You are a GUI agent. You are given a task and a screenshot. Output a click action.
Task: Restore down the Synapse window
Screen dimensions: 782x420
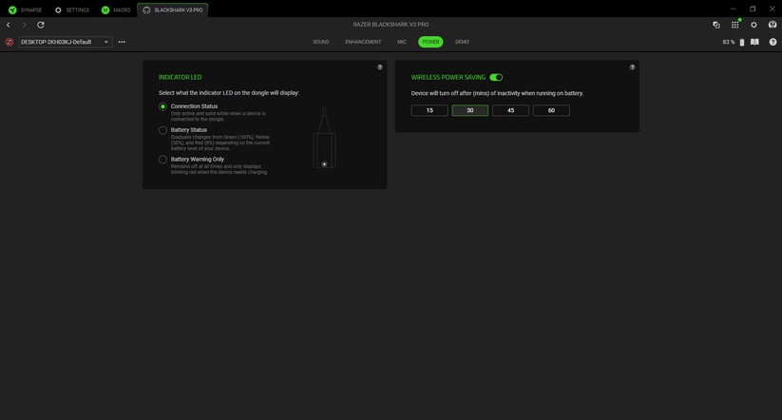(x=753, y=9)
